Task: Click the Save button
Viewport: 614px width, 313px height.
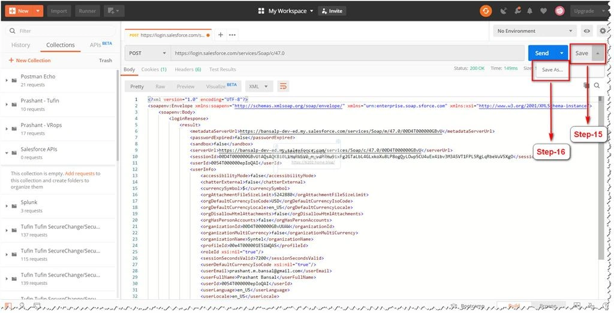Action: coord(582,53)
